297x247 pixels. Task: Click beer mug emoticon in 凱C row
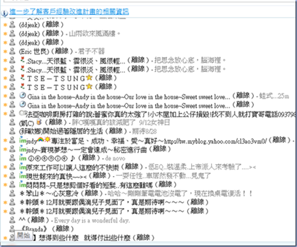click(x=39, y=122)
